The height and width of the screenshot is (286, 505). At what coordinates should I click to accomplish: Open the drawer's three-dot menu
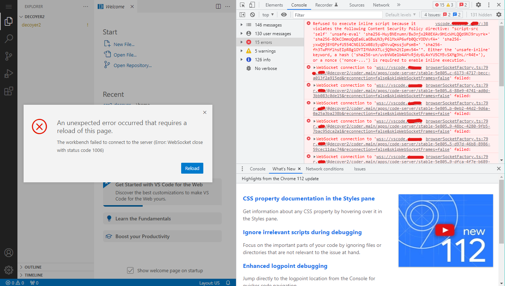tap(243, 169)
